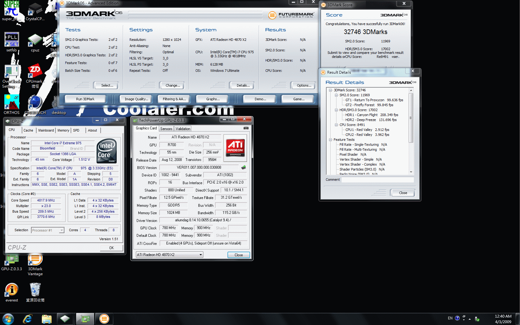The image size is (520, 325).
Task: Click the BIOS save chip icon in GPU-Z
Action: [244, 167]
